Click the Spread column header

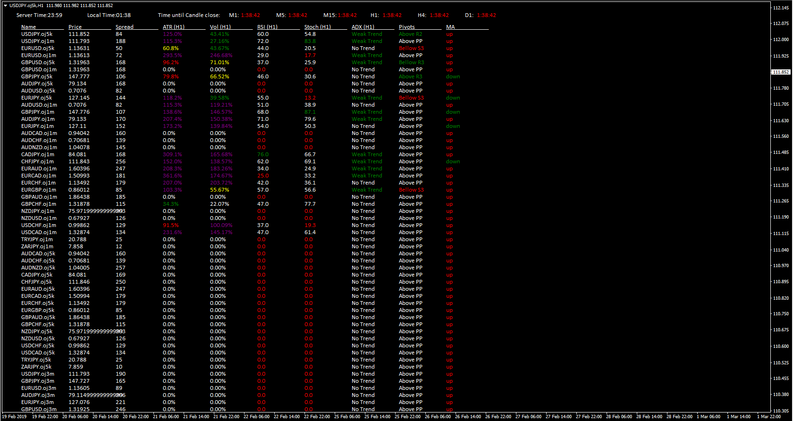pyautogui.click(x=125, y=27)
